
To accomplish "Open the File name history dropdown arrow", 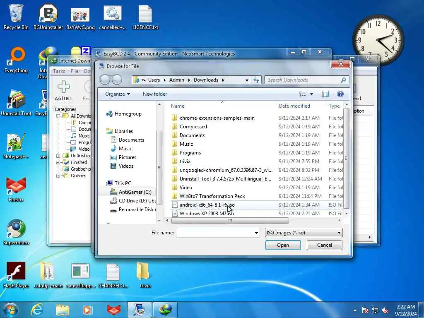I will pyautogui.click(x=256, y=233).
